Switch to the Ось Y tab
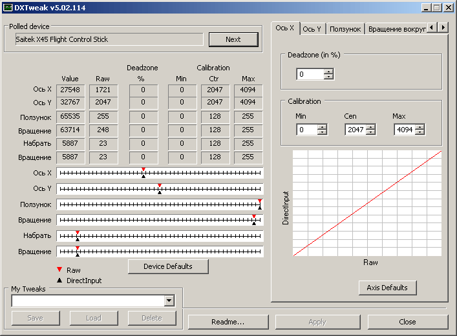The height and width of the screenshot is (336, 457). [x=312, y=29]
